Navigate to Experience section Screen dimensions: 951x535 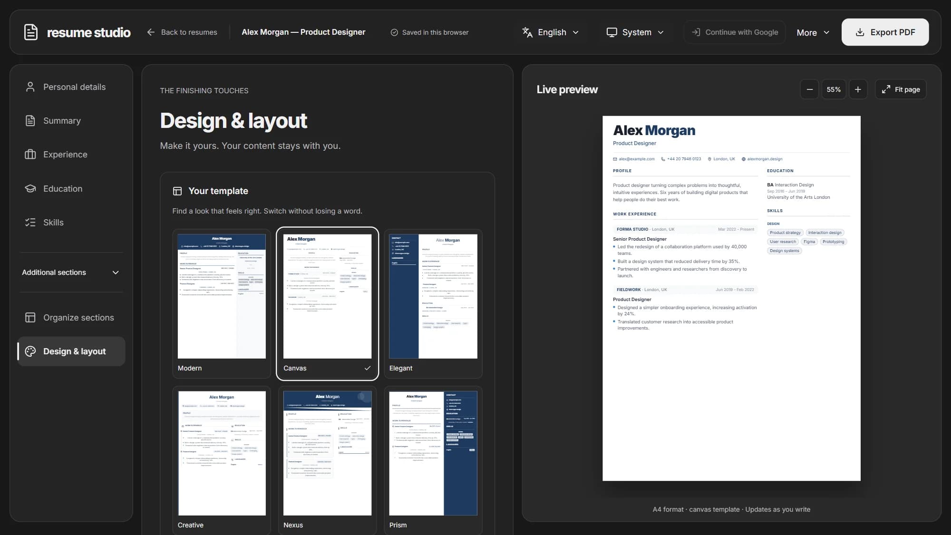tap(71, 155)
